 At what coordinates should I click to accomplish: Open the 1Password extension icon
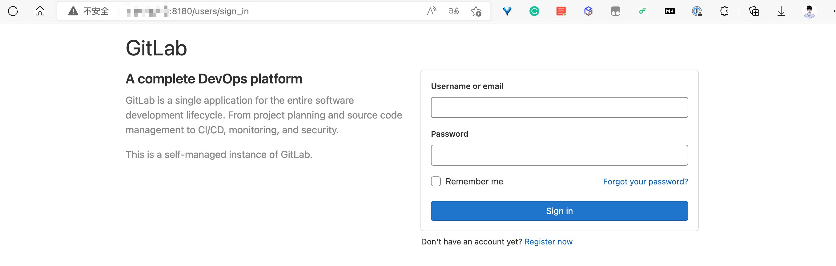click(x=697, y=11)
